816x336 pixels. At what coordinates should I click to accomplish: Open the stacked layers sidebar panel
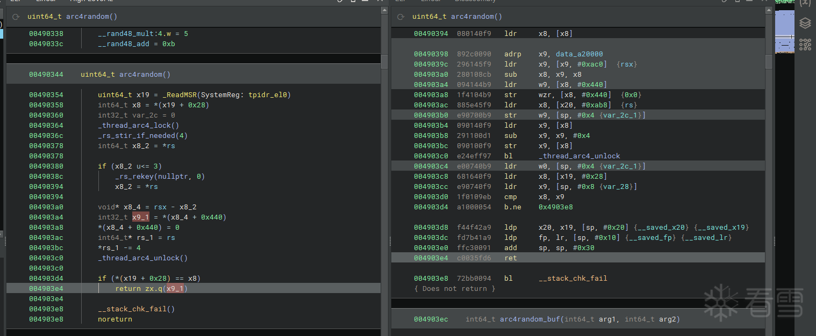[805, 23]
